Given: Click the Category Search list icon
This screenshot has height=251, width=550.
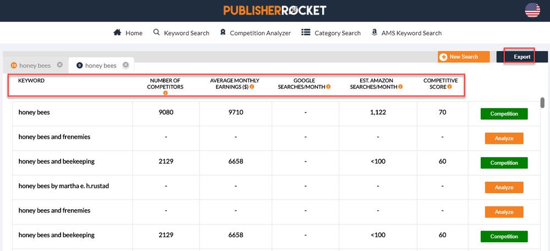Looking at the screenshot, I should [x=306, y=32].
